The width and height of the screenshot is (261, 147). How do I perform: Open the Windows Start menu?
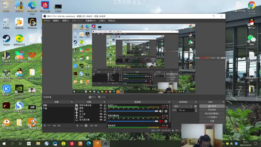coord(4,143)
